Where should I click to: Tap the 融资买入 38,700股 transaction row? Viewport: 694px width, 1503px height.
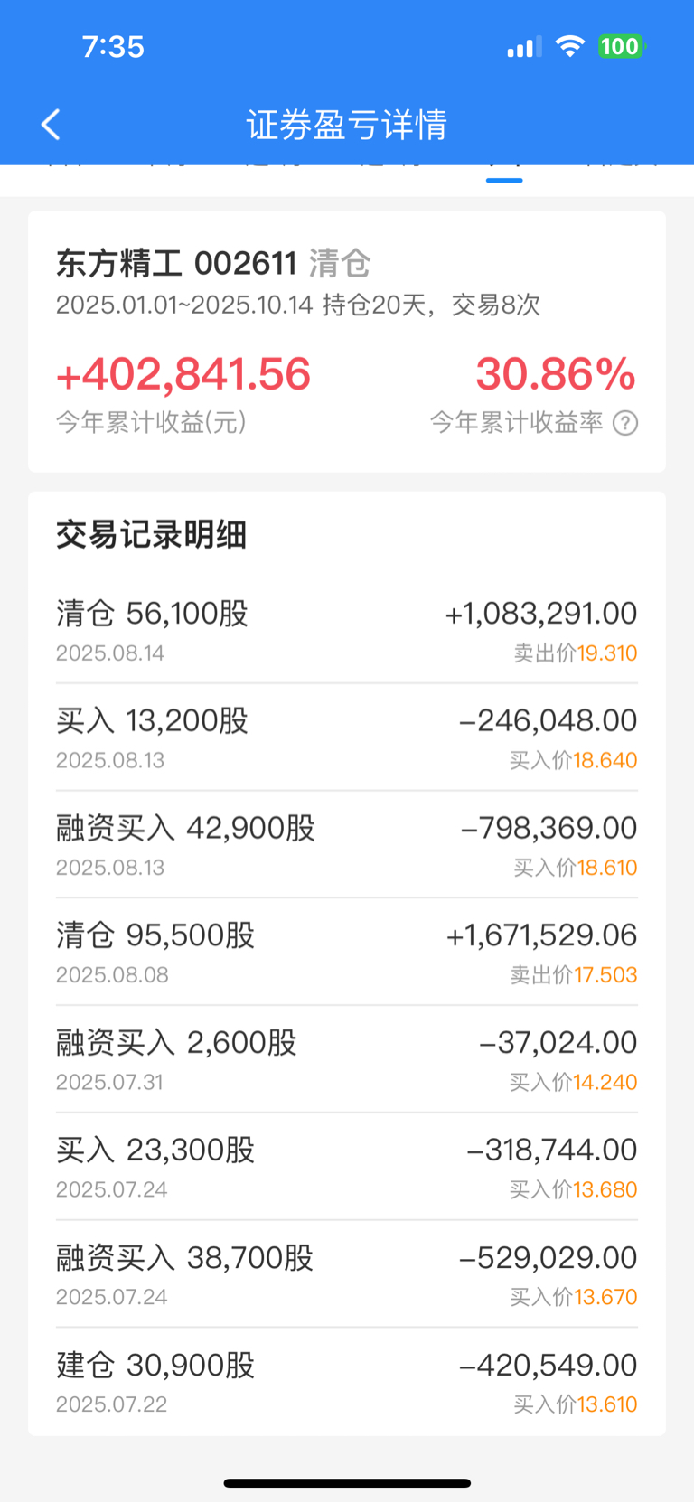pyautogui.click(x=347, y=1275)
